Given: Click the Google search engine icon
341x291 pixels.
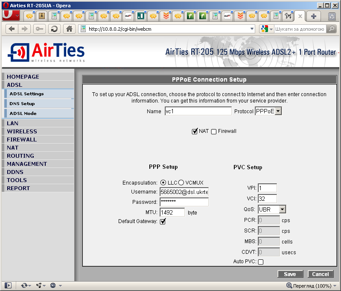Looking at the screenshot, I should pyautogui.click(x=264, y=29).
